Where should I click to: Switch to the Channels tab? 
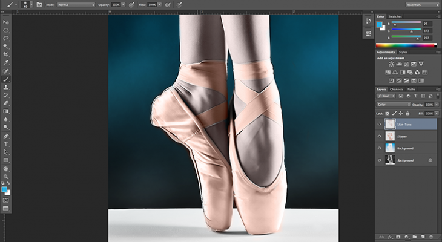click(396, 89)
